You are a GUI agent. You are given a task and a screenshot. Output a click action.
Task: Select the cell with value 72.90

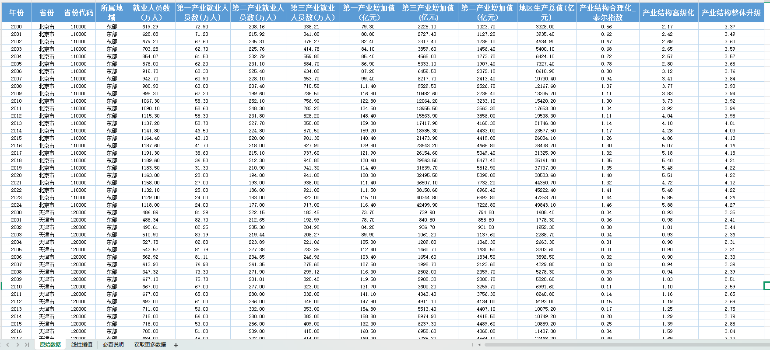(x=203, y=27)
